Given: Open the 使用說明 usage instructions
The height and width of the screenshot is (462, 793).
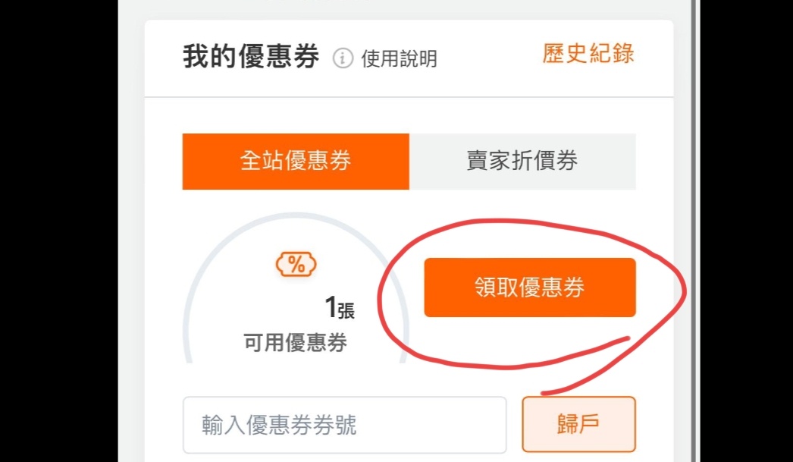Looking at the screenshot, I should pyautogui.click(x=399, y=59).
